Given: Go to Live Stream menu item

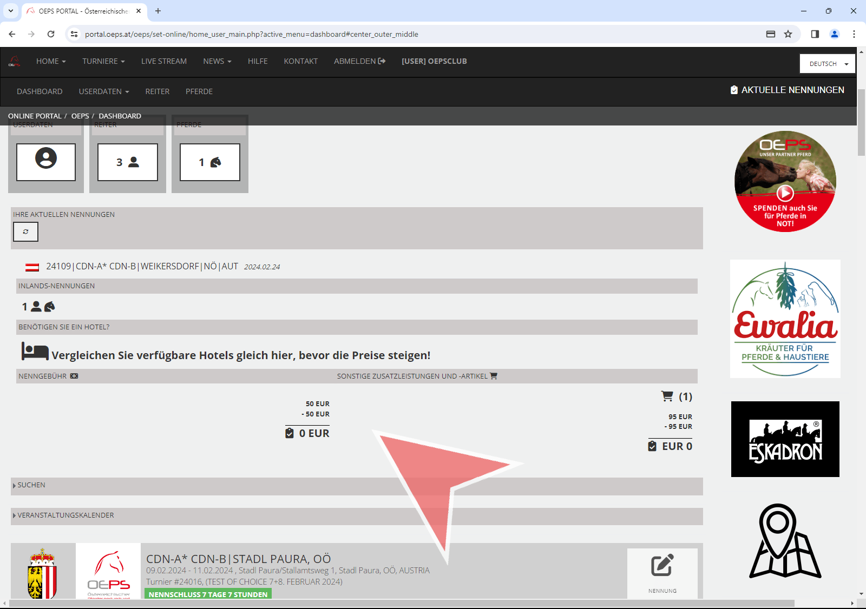Looking at the screenshot, I should click(x=163, y=61).
